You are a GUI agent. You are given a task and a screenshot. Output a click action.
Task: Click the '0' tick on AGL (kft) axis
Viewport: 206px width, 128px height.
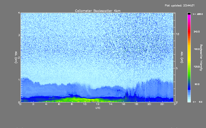click(177, 102)
